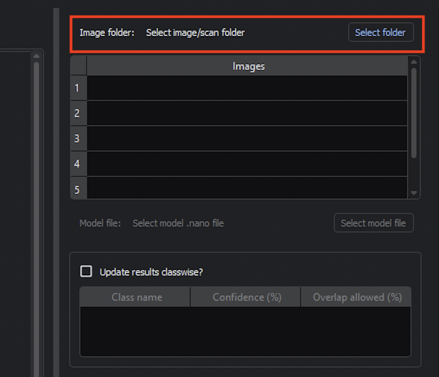Click the empty Images cell in row 1
Image resolution: width=439 pixels, height=377 pixels.
(x=247, y=88)
